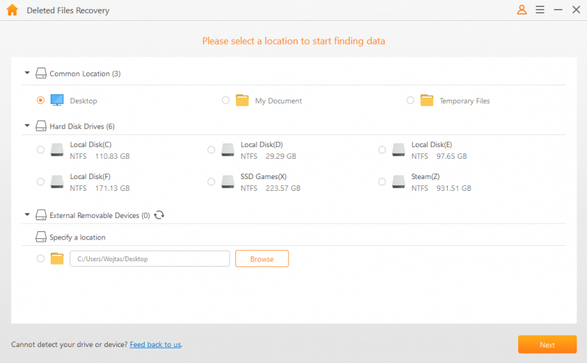This screenshot has width=587, height=363.
Task: Click the My Document folder icon
Action: (x=242, y=100)
